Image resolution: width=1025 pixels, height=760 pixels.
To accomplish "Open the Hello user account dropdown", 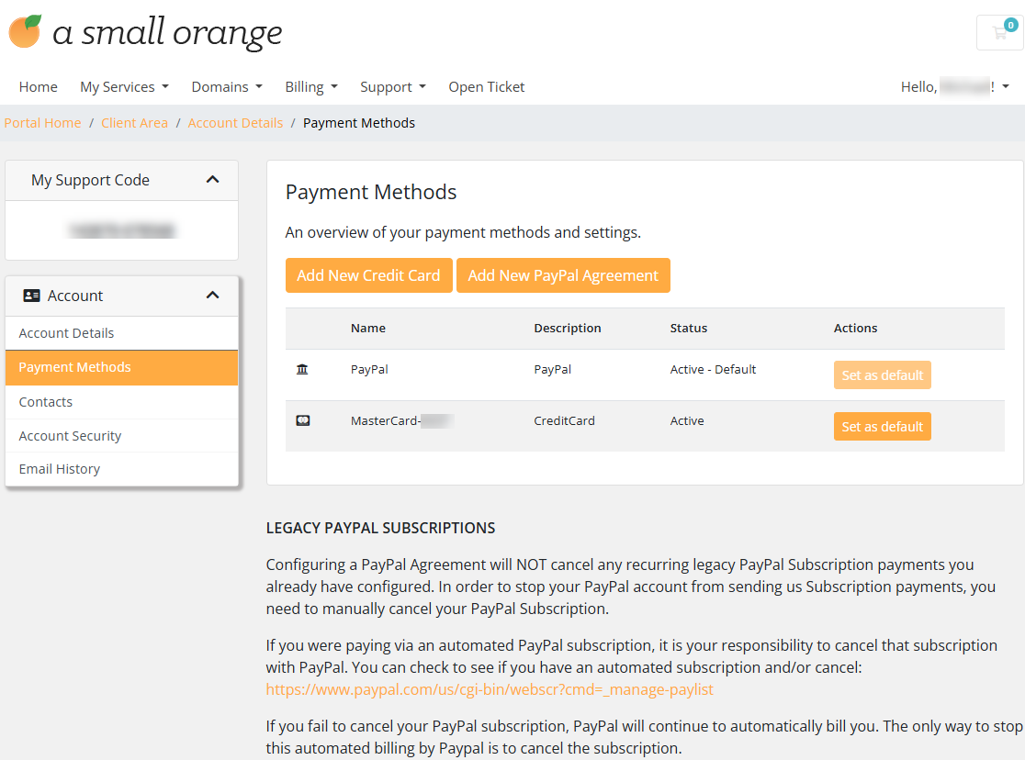I will (955, 87).
